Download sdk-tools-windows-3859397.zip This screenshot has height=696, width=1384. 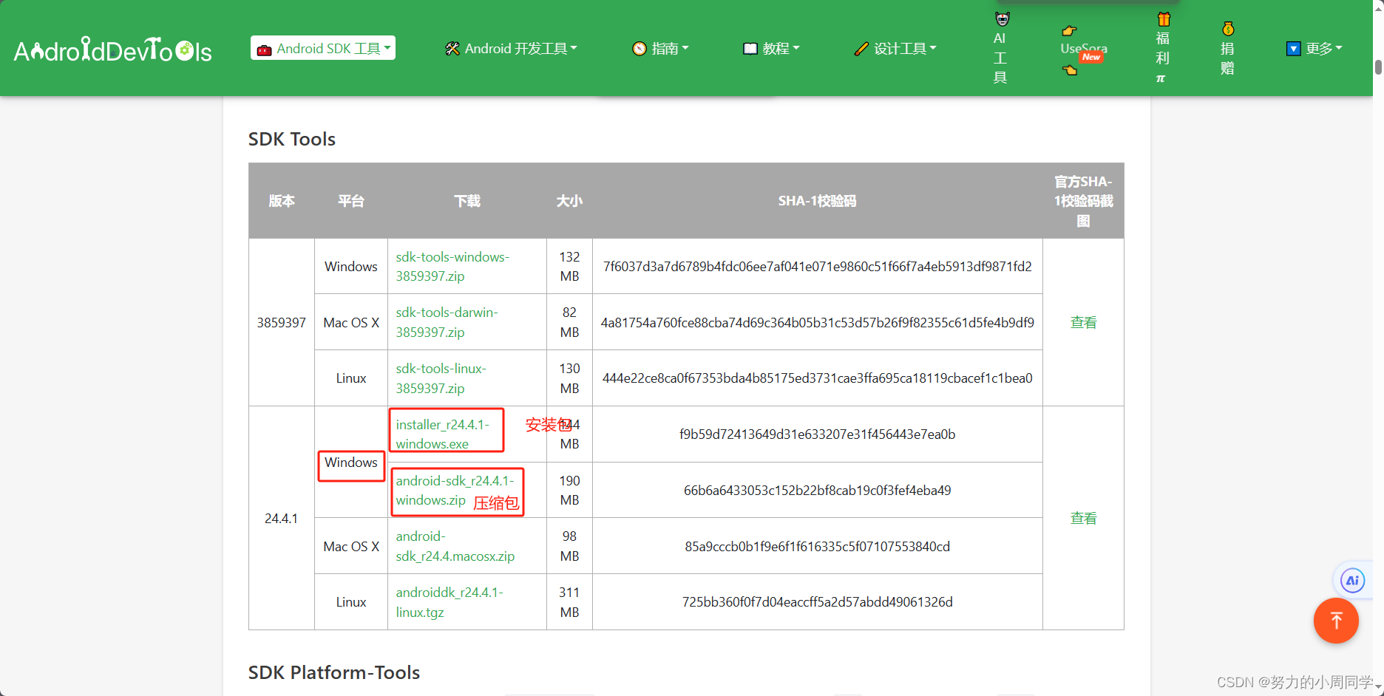coord(452,267)
